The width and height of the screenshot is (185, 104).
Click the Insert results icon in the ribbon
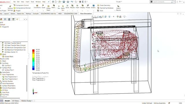[77, 6]
